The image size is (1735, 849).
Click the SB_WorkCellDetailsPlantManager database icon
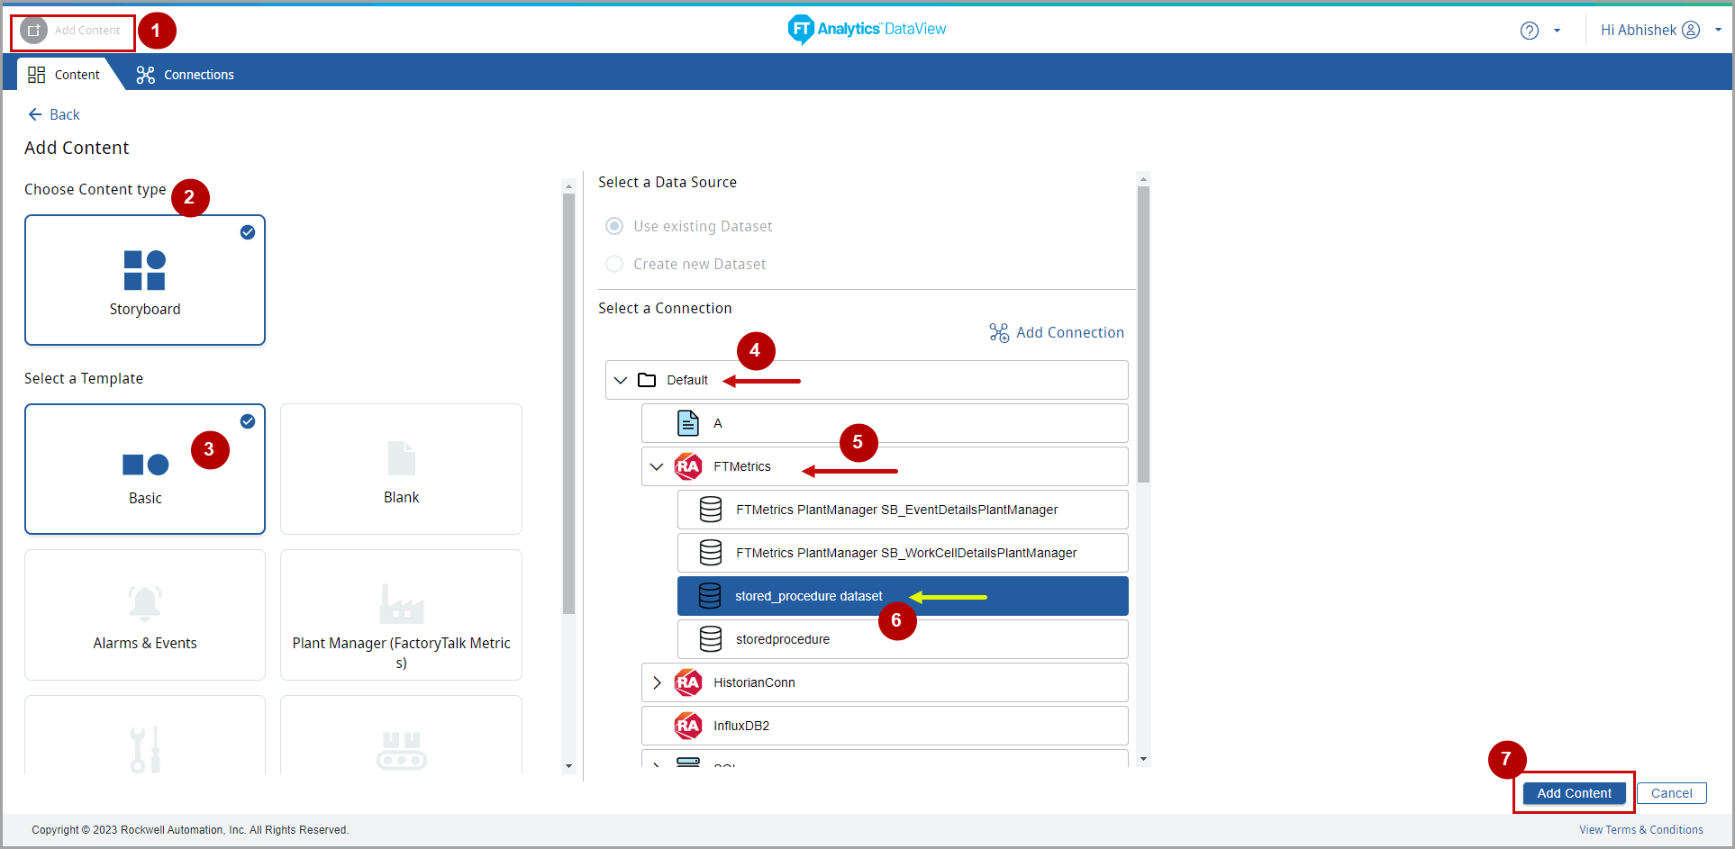711,553
